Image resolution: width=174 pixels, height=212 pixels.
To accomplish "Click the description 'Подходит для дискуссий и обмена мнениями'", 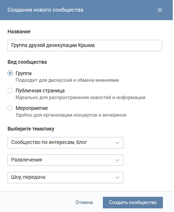I will pos(67,80).
